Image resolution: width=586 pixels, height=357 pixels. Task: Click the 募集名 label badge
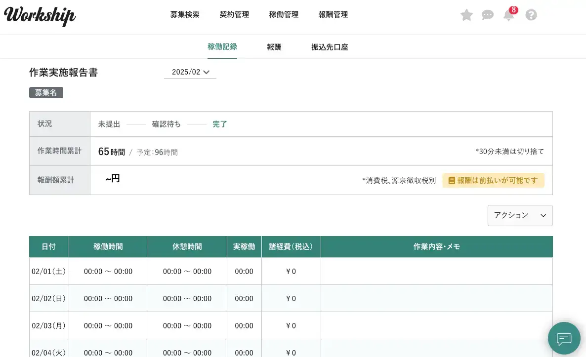[46, 93]
